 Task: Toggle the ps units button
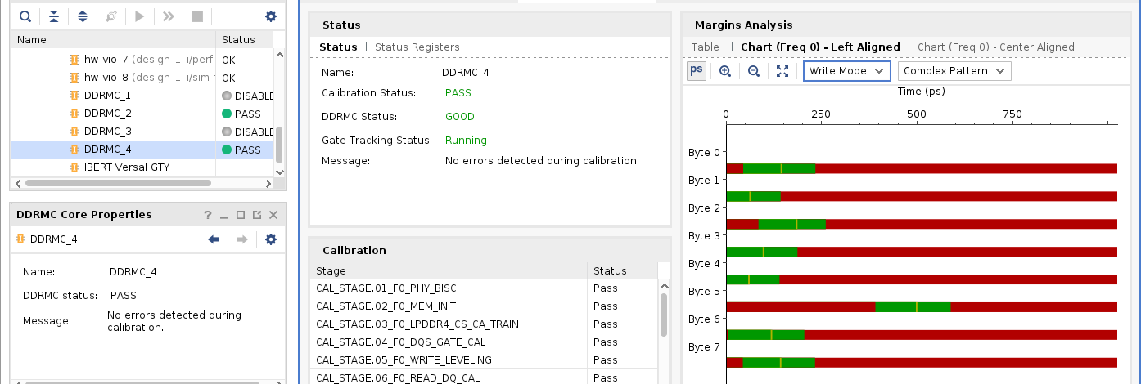(697, 71)
